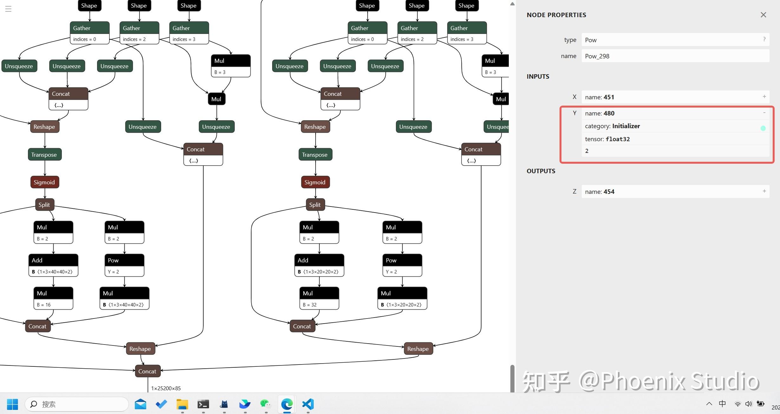Click the green tensor indicator dot for input 480
This screenshot has width=780, height=414.
click(x=763, y=128)
